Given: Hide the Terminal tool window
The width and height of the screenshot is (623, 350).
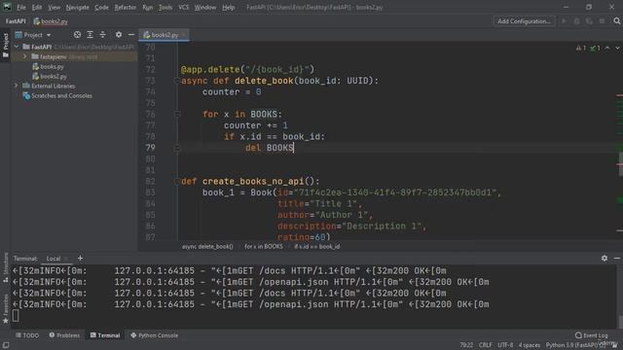Looking at the screenshot, I should [617, 259].
